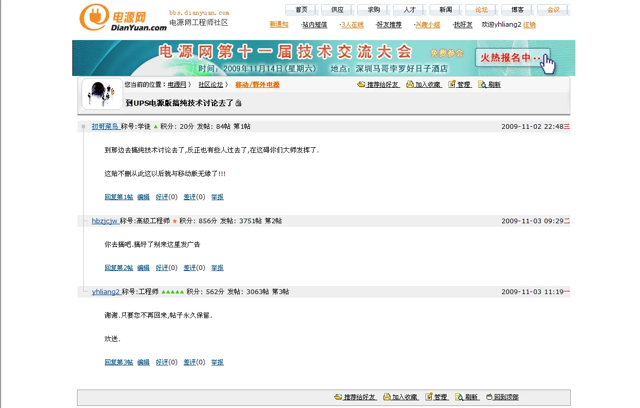The height and width of the screenshot is (408, 640).
Task: Open the 好友推荐 link
Action: (x=389, y=25)
